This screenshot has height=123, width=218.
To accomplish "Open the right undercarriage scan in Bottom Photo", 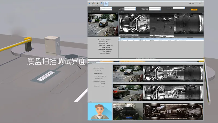I will [189, 23].
